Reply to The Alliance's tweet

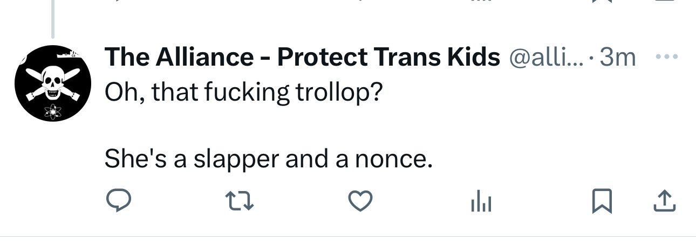pos(118,201)
